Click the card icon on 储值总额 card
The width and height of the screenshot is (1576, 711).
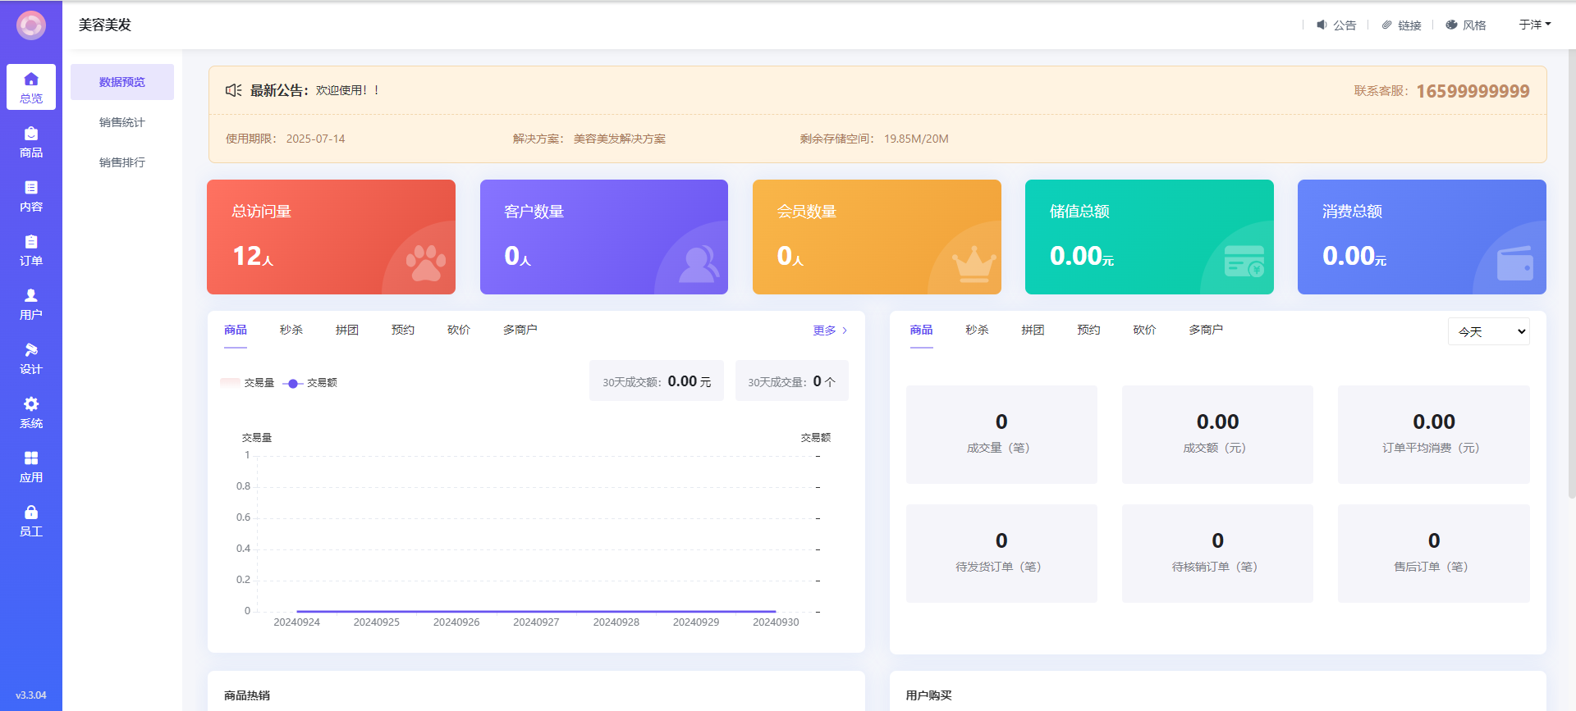pos(1244,262)
